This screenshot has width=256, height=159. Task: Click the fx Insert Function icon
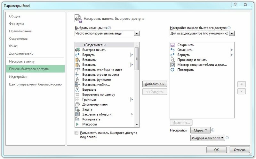(77, 80)
